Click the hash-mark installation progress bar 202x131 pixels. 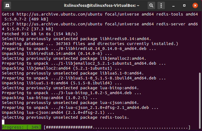coord(117,127)
